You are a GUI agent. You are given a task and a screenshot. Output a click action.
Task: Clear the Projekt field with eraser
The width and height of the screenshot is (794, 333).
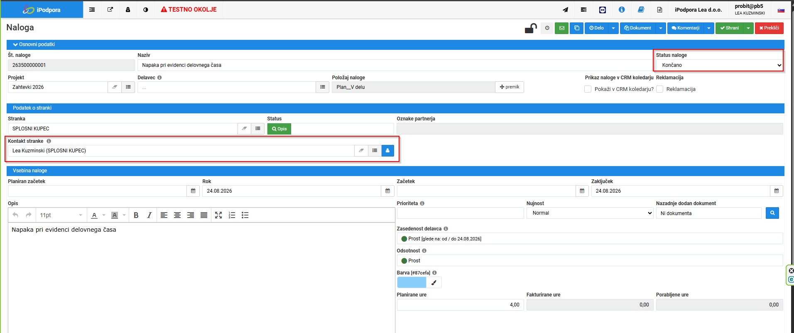click(x=115, y=87)
